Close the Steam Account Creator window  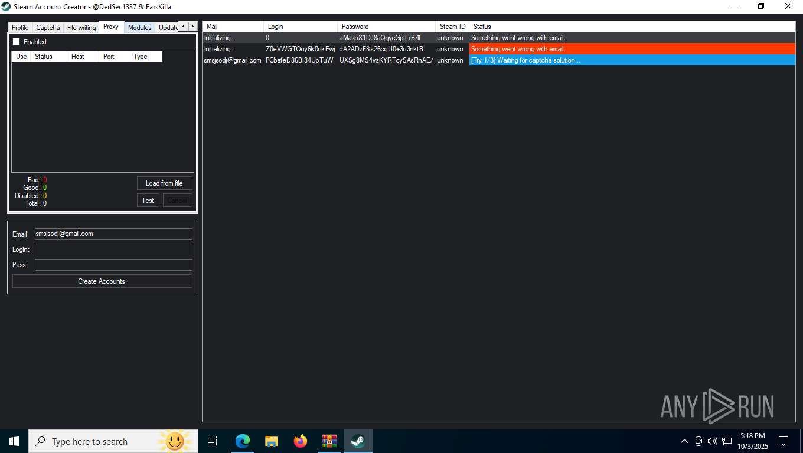(789, 6)
